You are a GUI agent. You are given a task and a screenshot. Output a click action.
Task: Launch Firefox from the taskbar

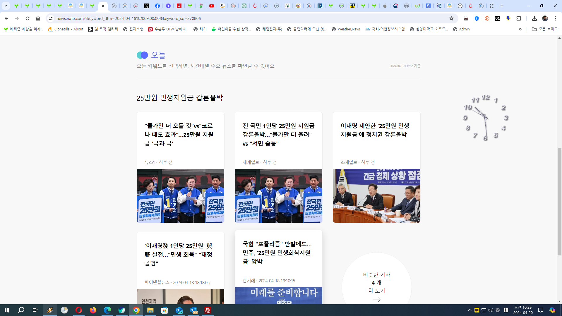(93, 310)
